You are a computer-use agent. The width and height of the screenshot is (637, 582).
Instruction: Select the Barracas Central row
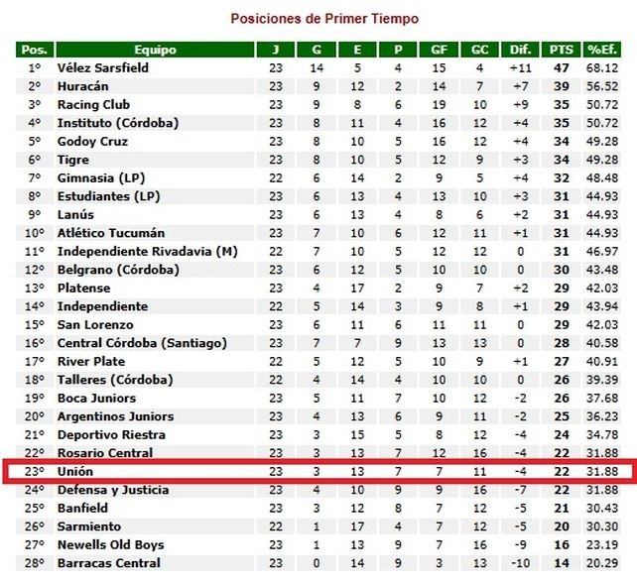pyautogui.click(x=107, y=563)
